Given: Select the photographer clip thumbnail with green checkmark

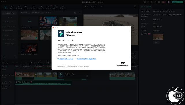Looking at the screenshot, I should [x=68, y=21].
